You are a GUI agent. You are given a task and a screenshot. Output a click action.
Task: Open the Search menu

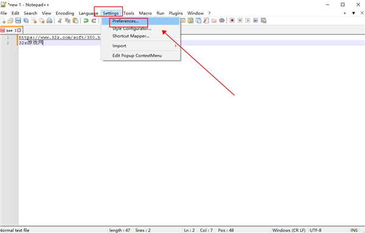pos(30,13)
